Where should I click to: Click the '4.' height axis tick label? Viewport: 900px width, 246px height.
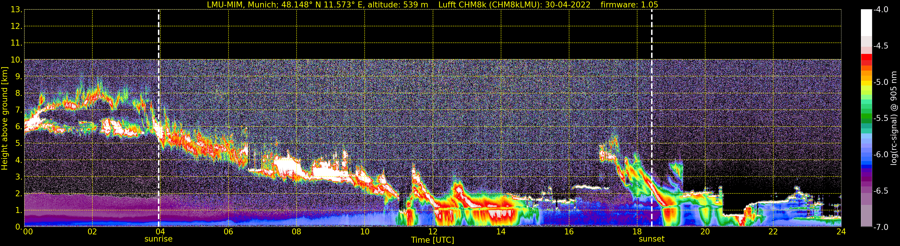[x=19, y=160]
